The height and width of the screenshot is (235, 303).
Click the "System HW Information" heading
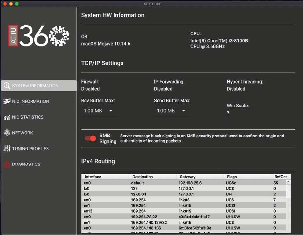[113, 15]
